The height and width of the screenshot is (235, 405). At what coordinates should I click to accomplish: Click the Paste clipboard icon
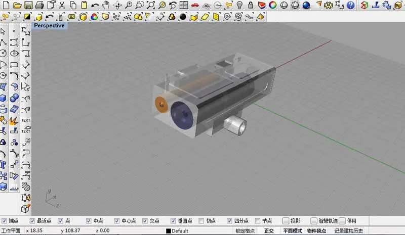(84, 5)
